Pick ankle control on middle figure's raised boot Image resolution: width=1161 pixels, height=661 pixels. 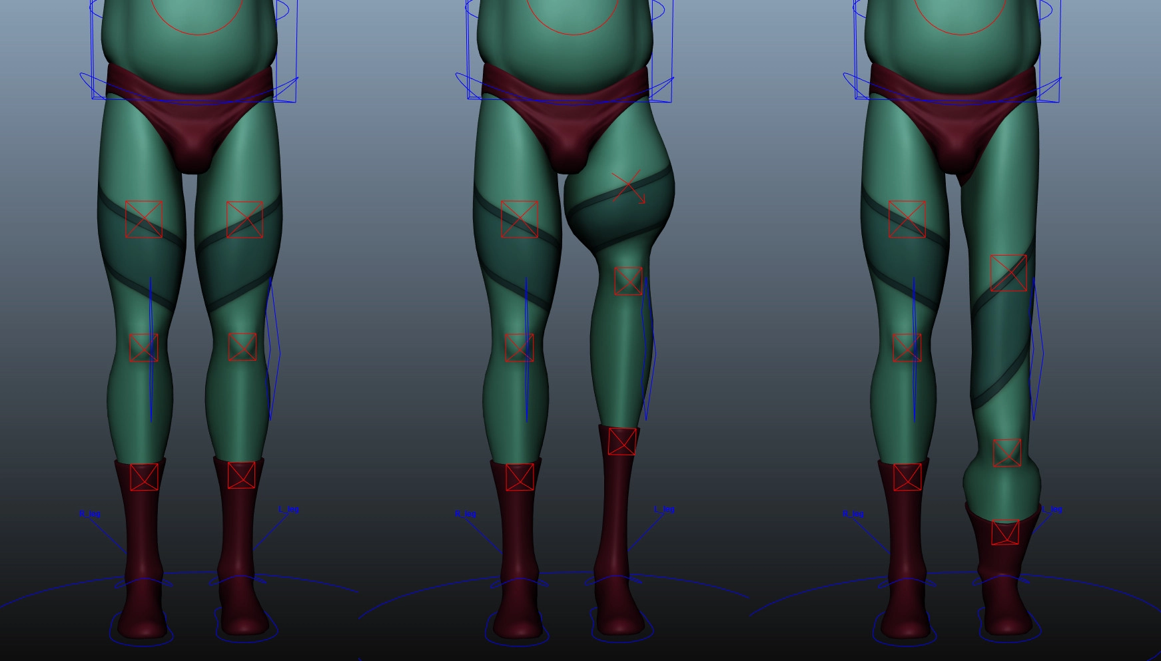click(x=622, y=441)
